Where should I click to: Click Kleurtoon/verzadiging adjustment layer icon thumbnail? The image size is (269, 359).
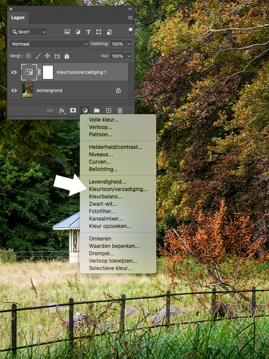pyautogui.click(x=29, y=72)
